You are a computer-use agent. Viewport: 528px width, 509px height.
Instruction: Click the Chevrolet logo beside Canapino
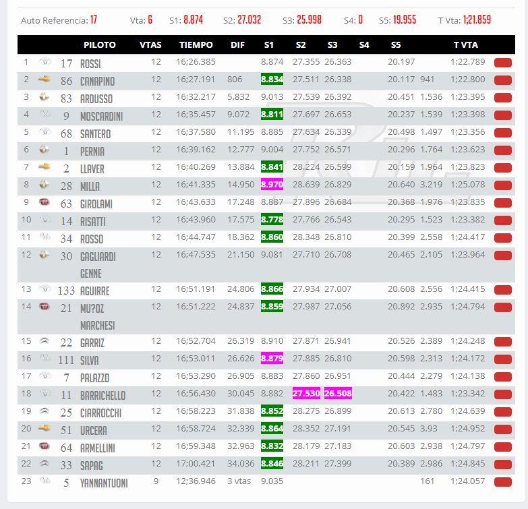pyautogui.click(x=44, y=80)
